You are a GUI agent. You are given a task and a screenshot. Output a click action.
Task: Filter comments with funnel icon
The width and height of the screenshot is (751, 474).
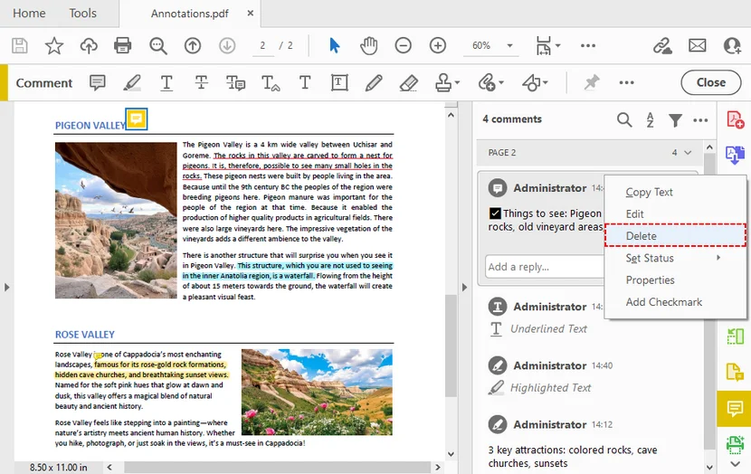[x=675, y=119]
